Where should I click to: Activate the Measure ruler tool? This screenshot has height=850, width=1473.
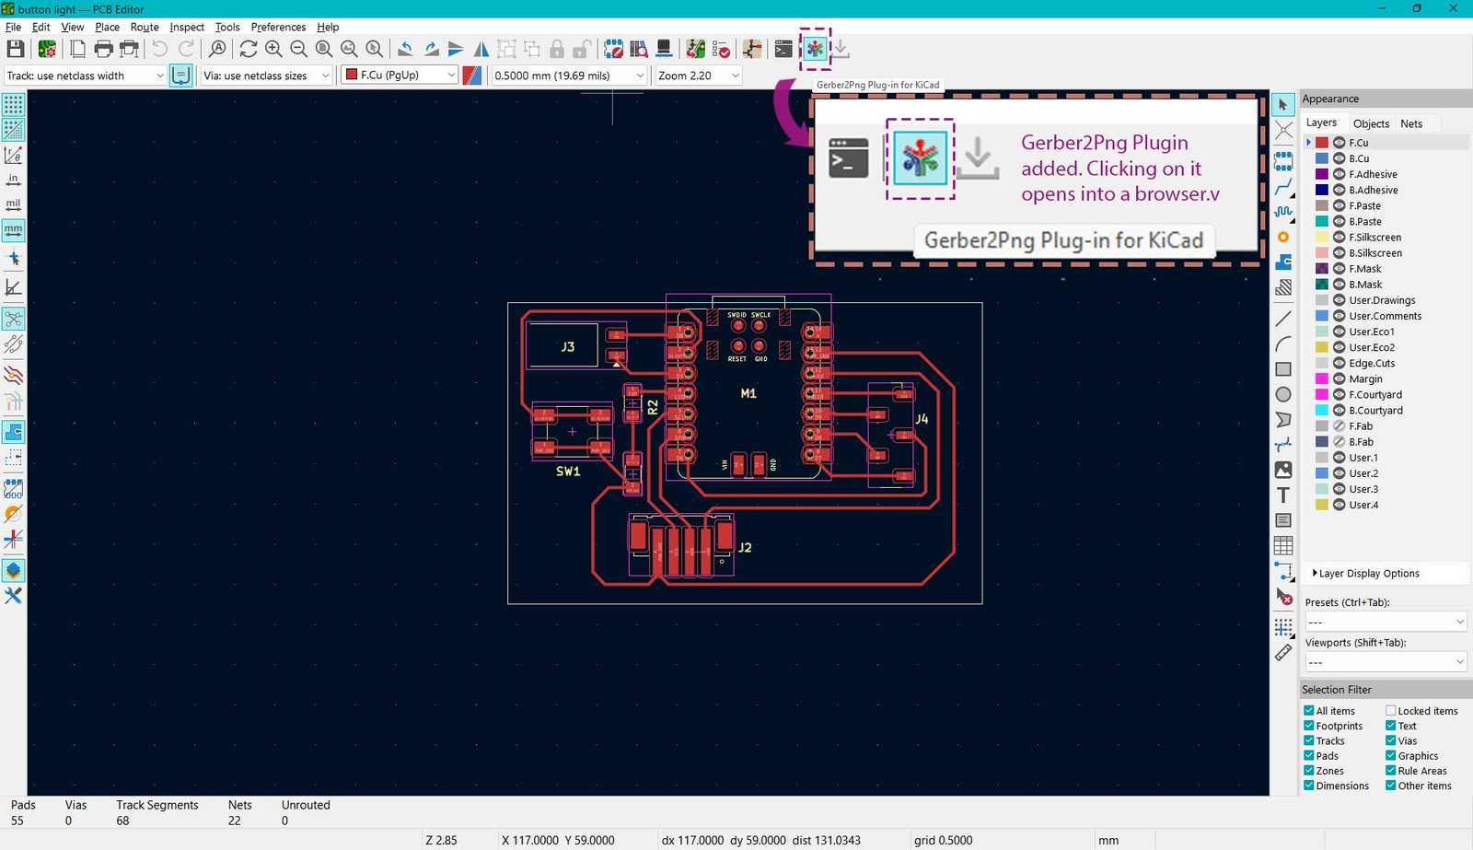(x=1283, y=653)
